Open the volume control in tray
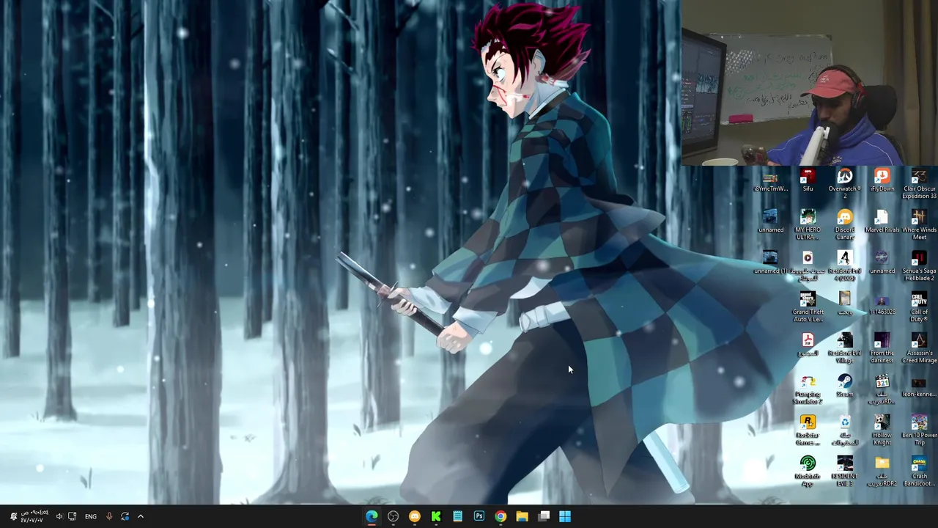Image resolution: width=938 pixels, height=528 pixels. click(59, 516)
